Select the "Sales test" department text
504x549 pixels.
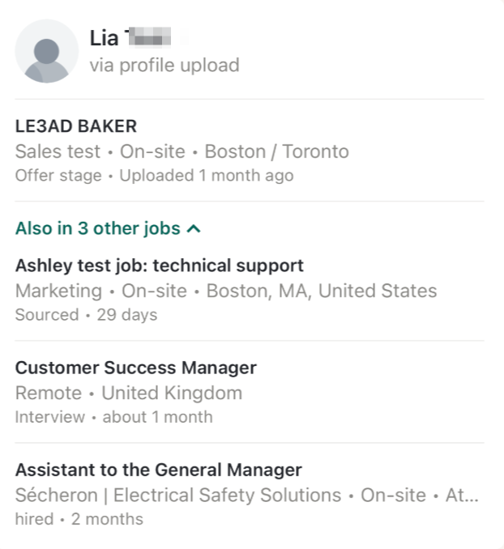point(58,151)
